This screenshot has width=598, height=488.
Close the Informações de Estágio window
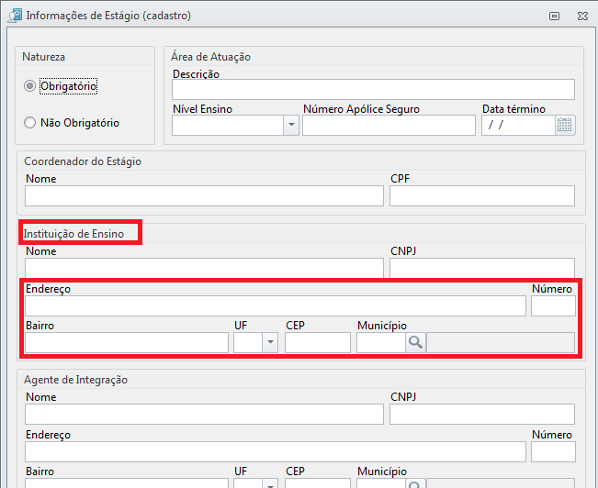(x=582, y=16)
